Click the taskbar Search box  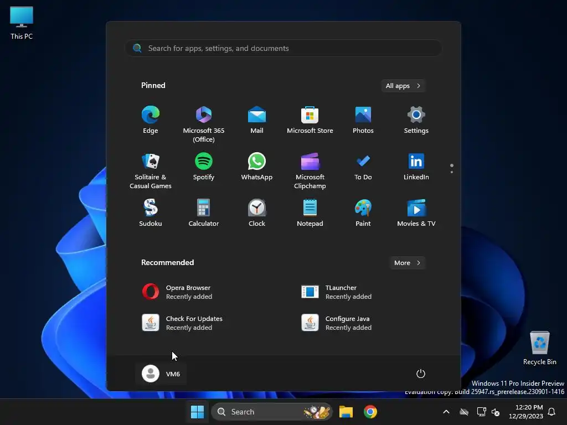[x=271, y=412]
